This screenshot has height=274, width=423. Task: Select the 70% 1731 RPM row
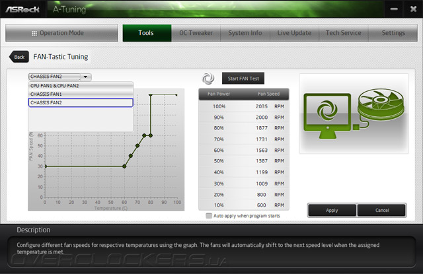(244, 139)
